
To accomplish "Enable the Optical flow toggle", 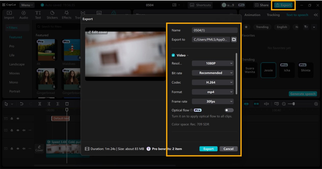I will (229, 110).
